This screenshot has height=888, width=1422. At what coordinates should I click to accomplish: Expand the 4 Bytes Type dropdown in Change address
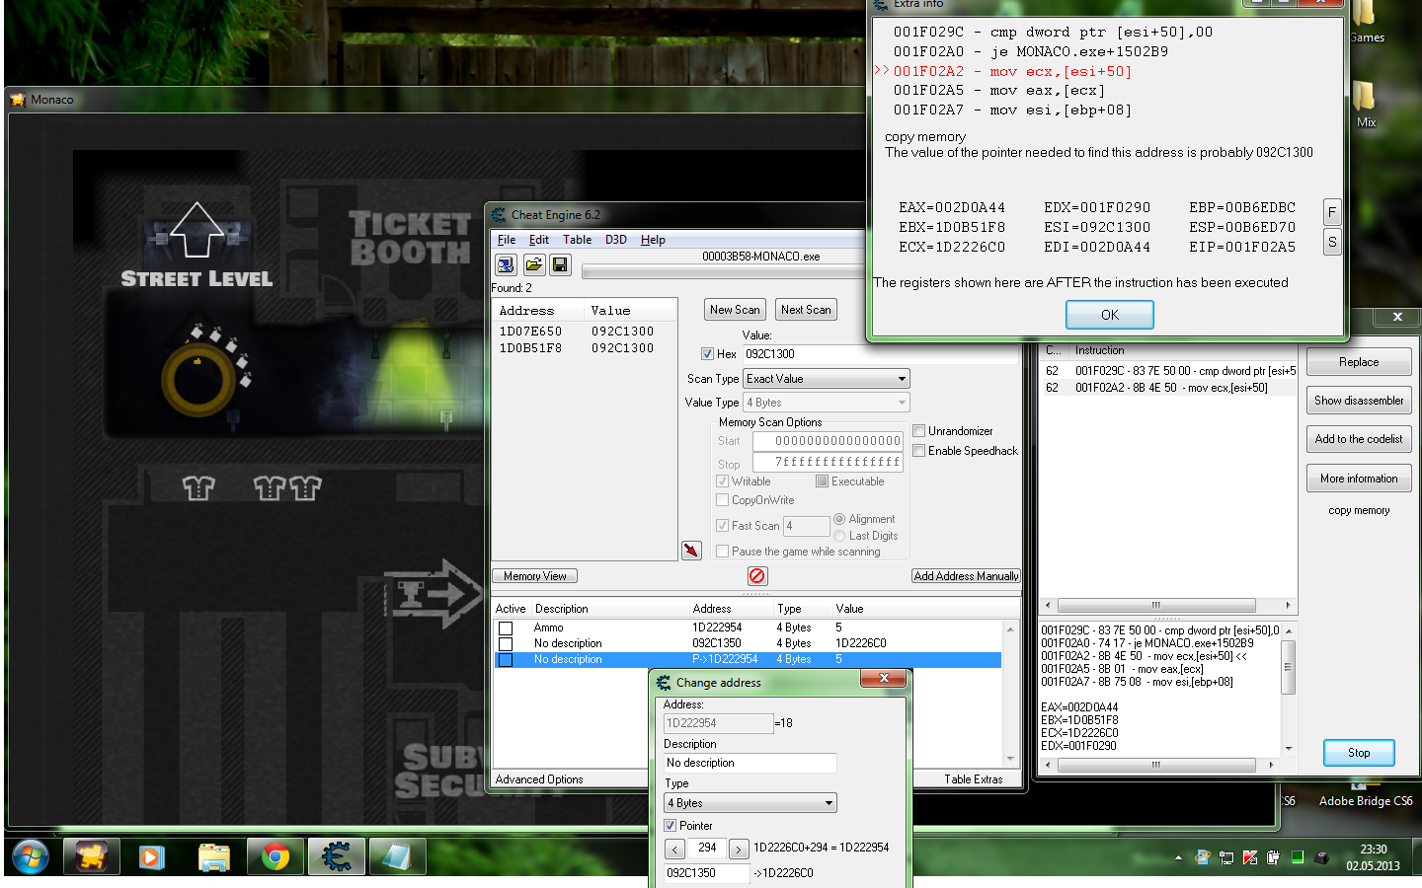[750, 803]
